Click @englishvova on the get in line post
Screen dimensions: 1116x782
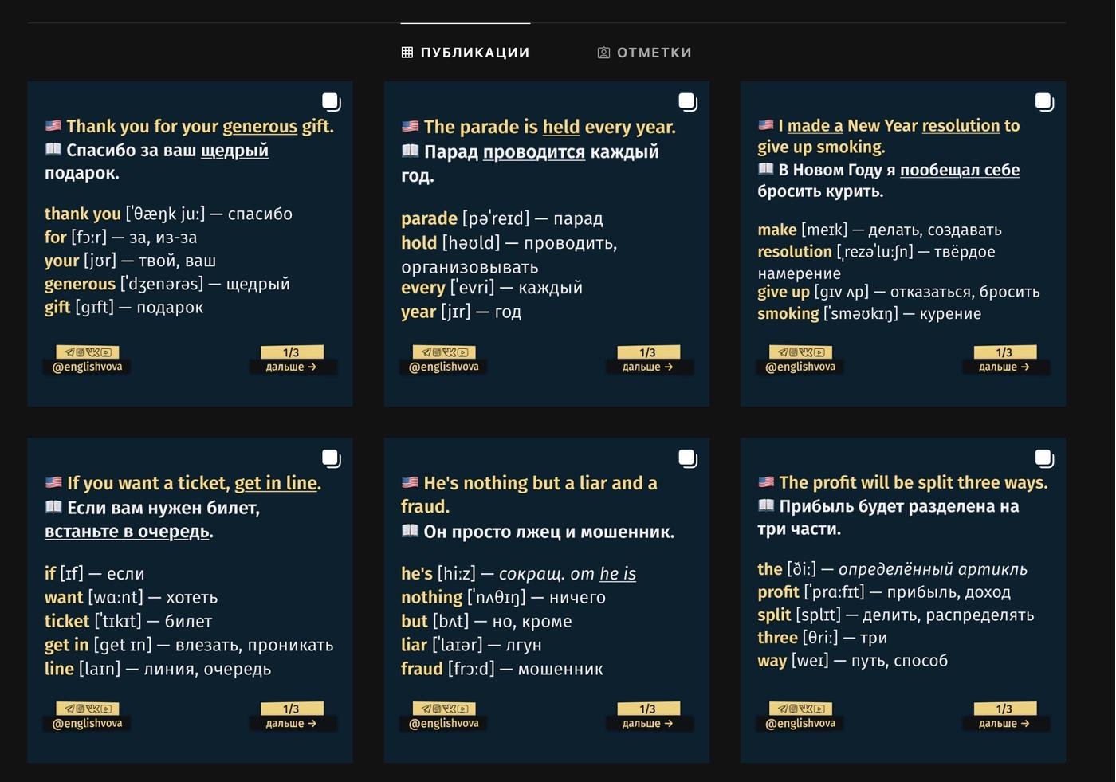point(88,724)
